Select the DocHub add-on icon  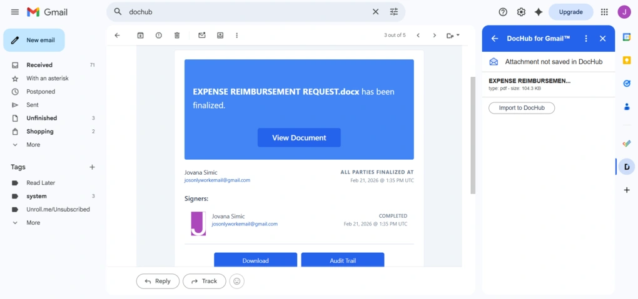pyautogui.click(x=627, y=167)
